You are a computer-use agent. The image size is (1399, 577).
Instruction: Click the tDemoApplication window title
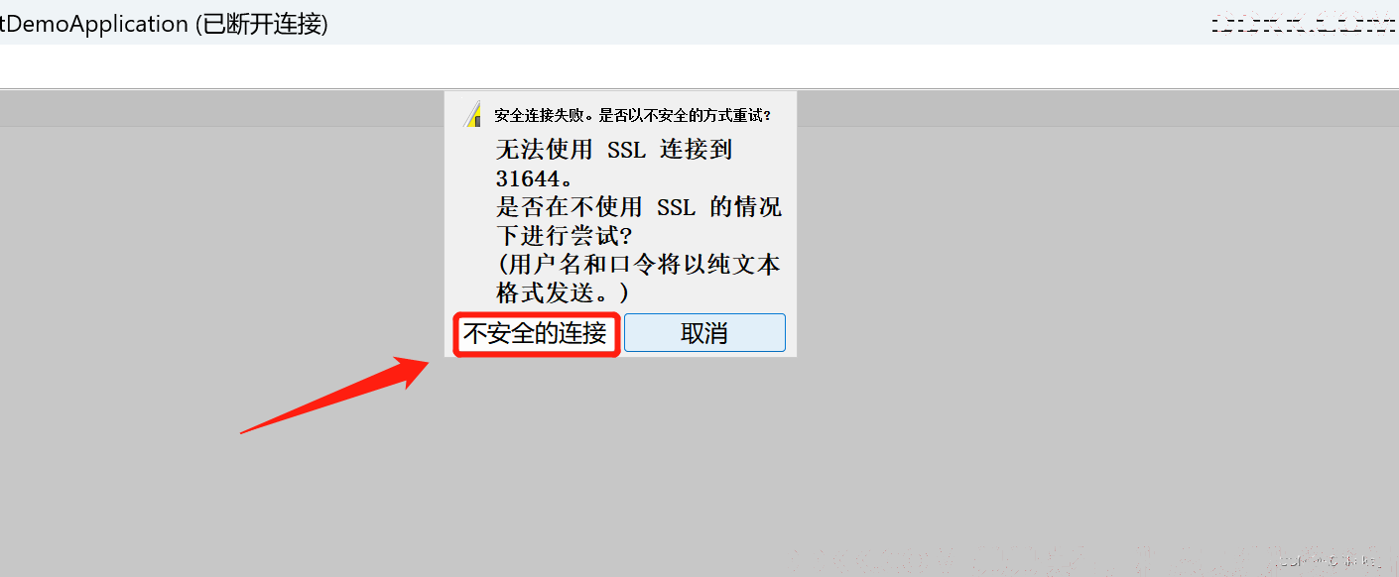tap(94, 24)
